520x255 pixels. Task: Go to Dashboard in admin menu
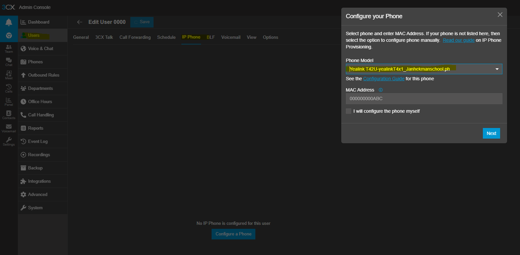[43, 22]
